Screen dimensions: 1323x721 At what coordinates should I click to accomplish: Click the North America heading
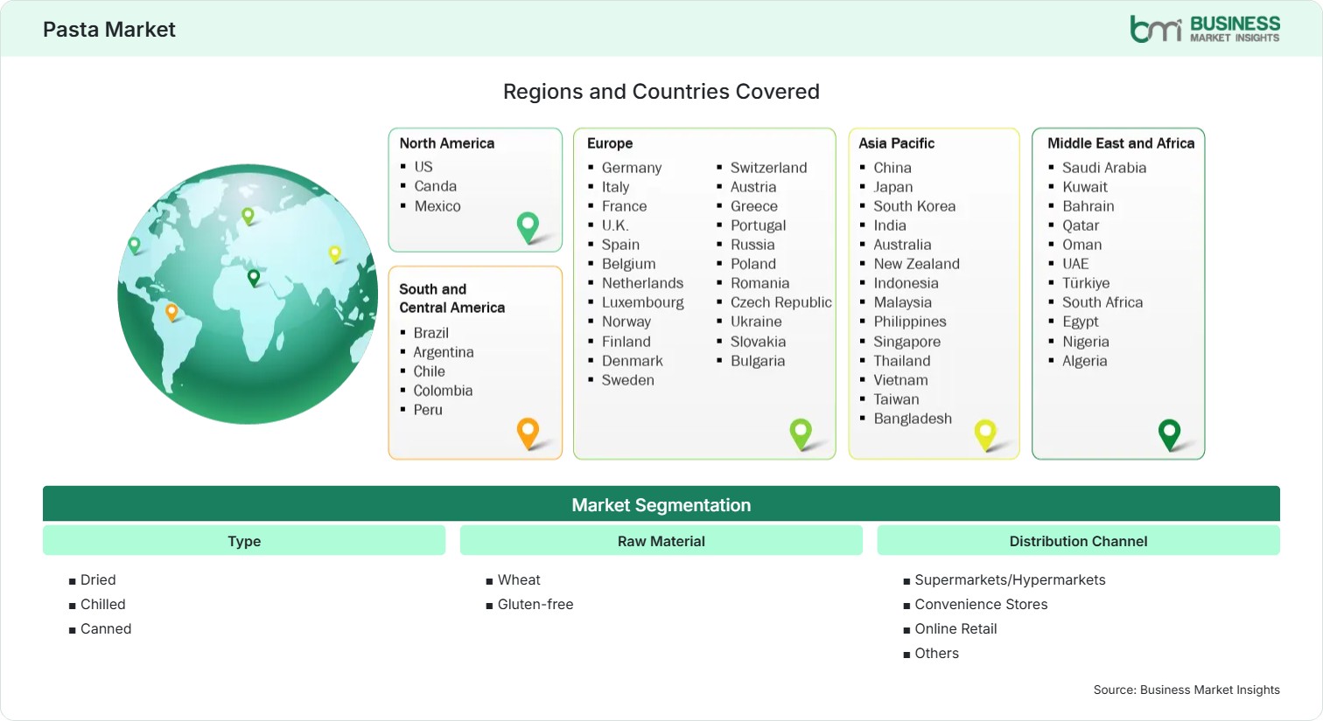click(447, 143)
